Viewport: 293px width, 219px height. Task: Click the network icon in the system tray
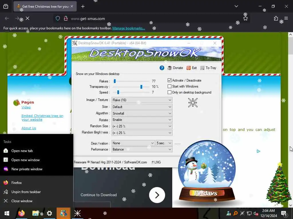pyautogui.click(x=249, y=213)
